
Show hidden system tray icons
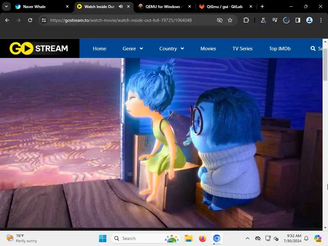tap(248, 238)
